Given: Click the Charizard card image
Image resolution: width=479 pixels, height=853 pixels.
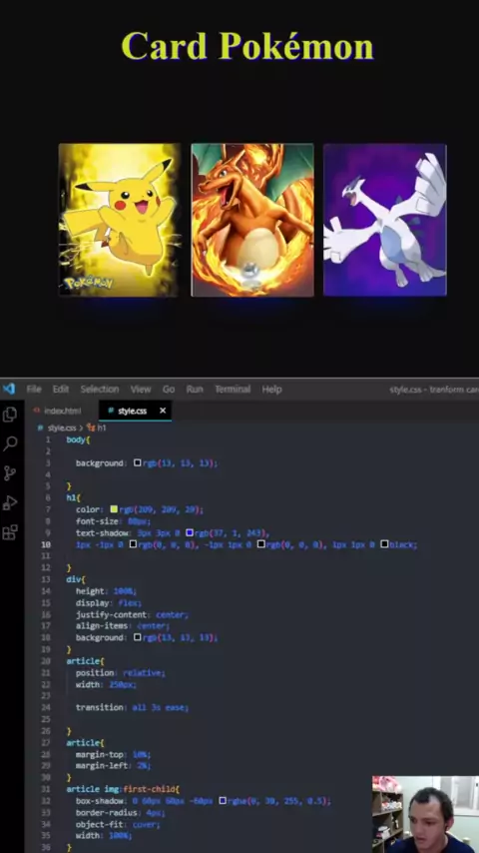Looking at the screenshot, I should click(x=252, y=220).
